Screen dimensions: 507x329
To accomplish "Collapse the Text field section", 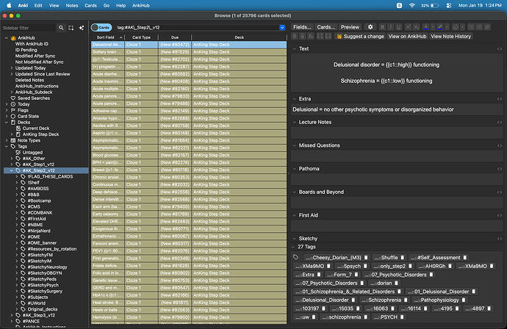I will coord(295,49).
